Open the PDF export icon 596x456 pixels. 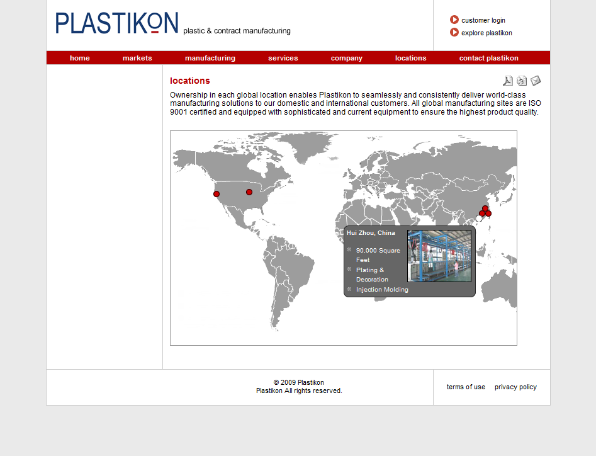coord(508,81)
